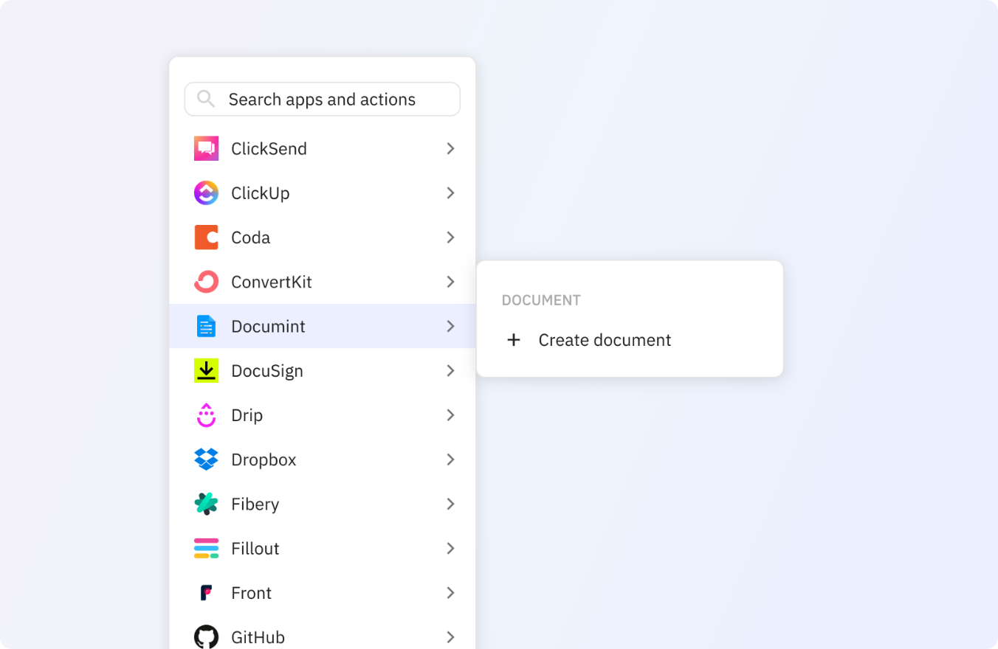Click the Coda app icon

[x=206, y=237]
